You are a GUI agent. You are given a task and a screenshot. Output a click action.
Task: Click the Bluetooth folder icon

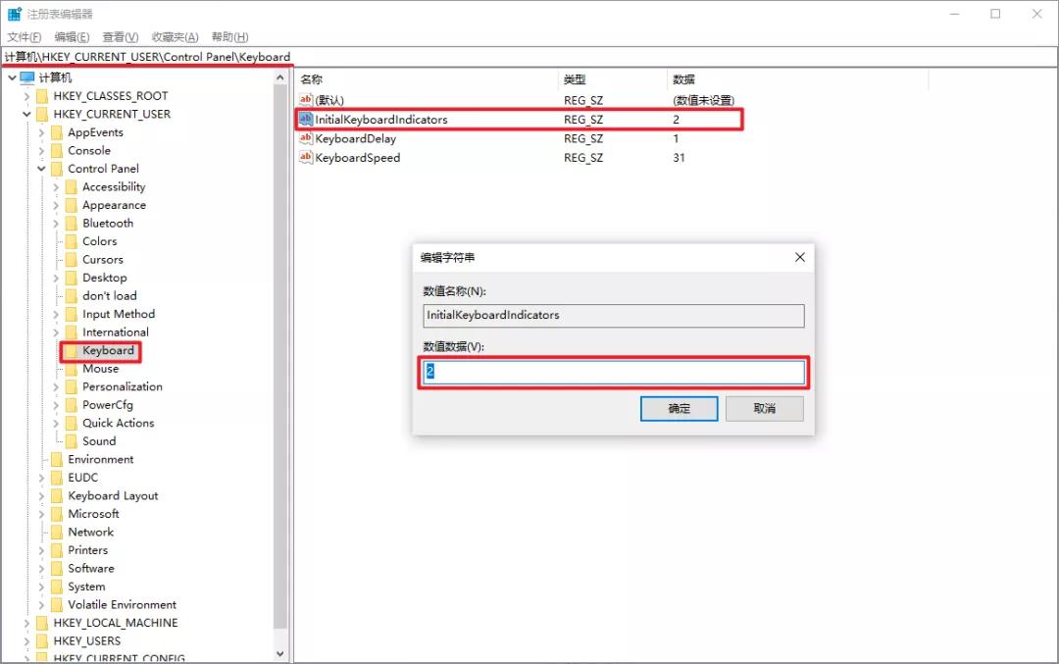pyautogui.click(x=72, y=224)
